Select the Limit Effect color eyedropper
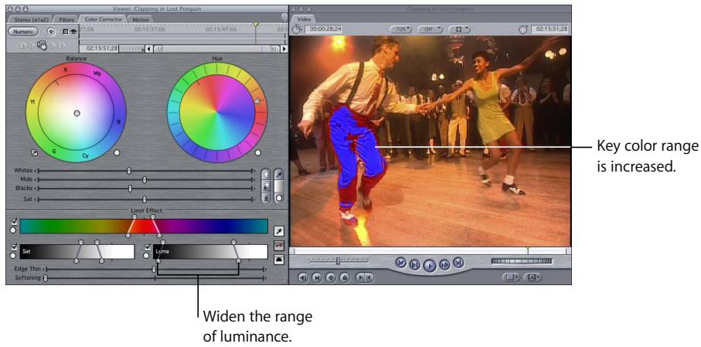Image resolution: width=701 pixels, height=347 pixels. point(279,231)
